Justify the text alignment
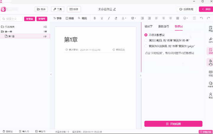This screenshot has width=213, height=134. pos(177,18)
